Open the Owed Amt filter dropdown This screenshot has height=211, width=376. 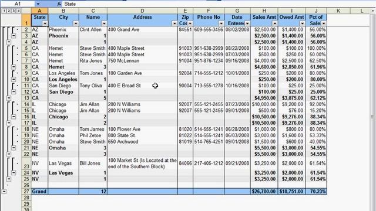click(x=302, y=23)
